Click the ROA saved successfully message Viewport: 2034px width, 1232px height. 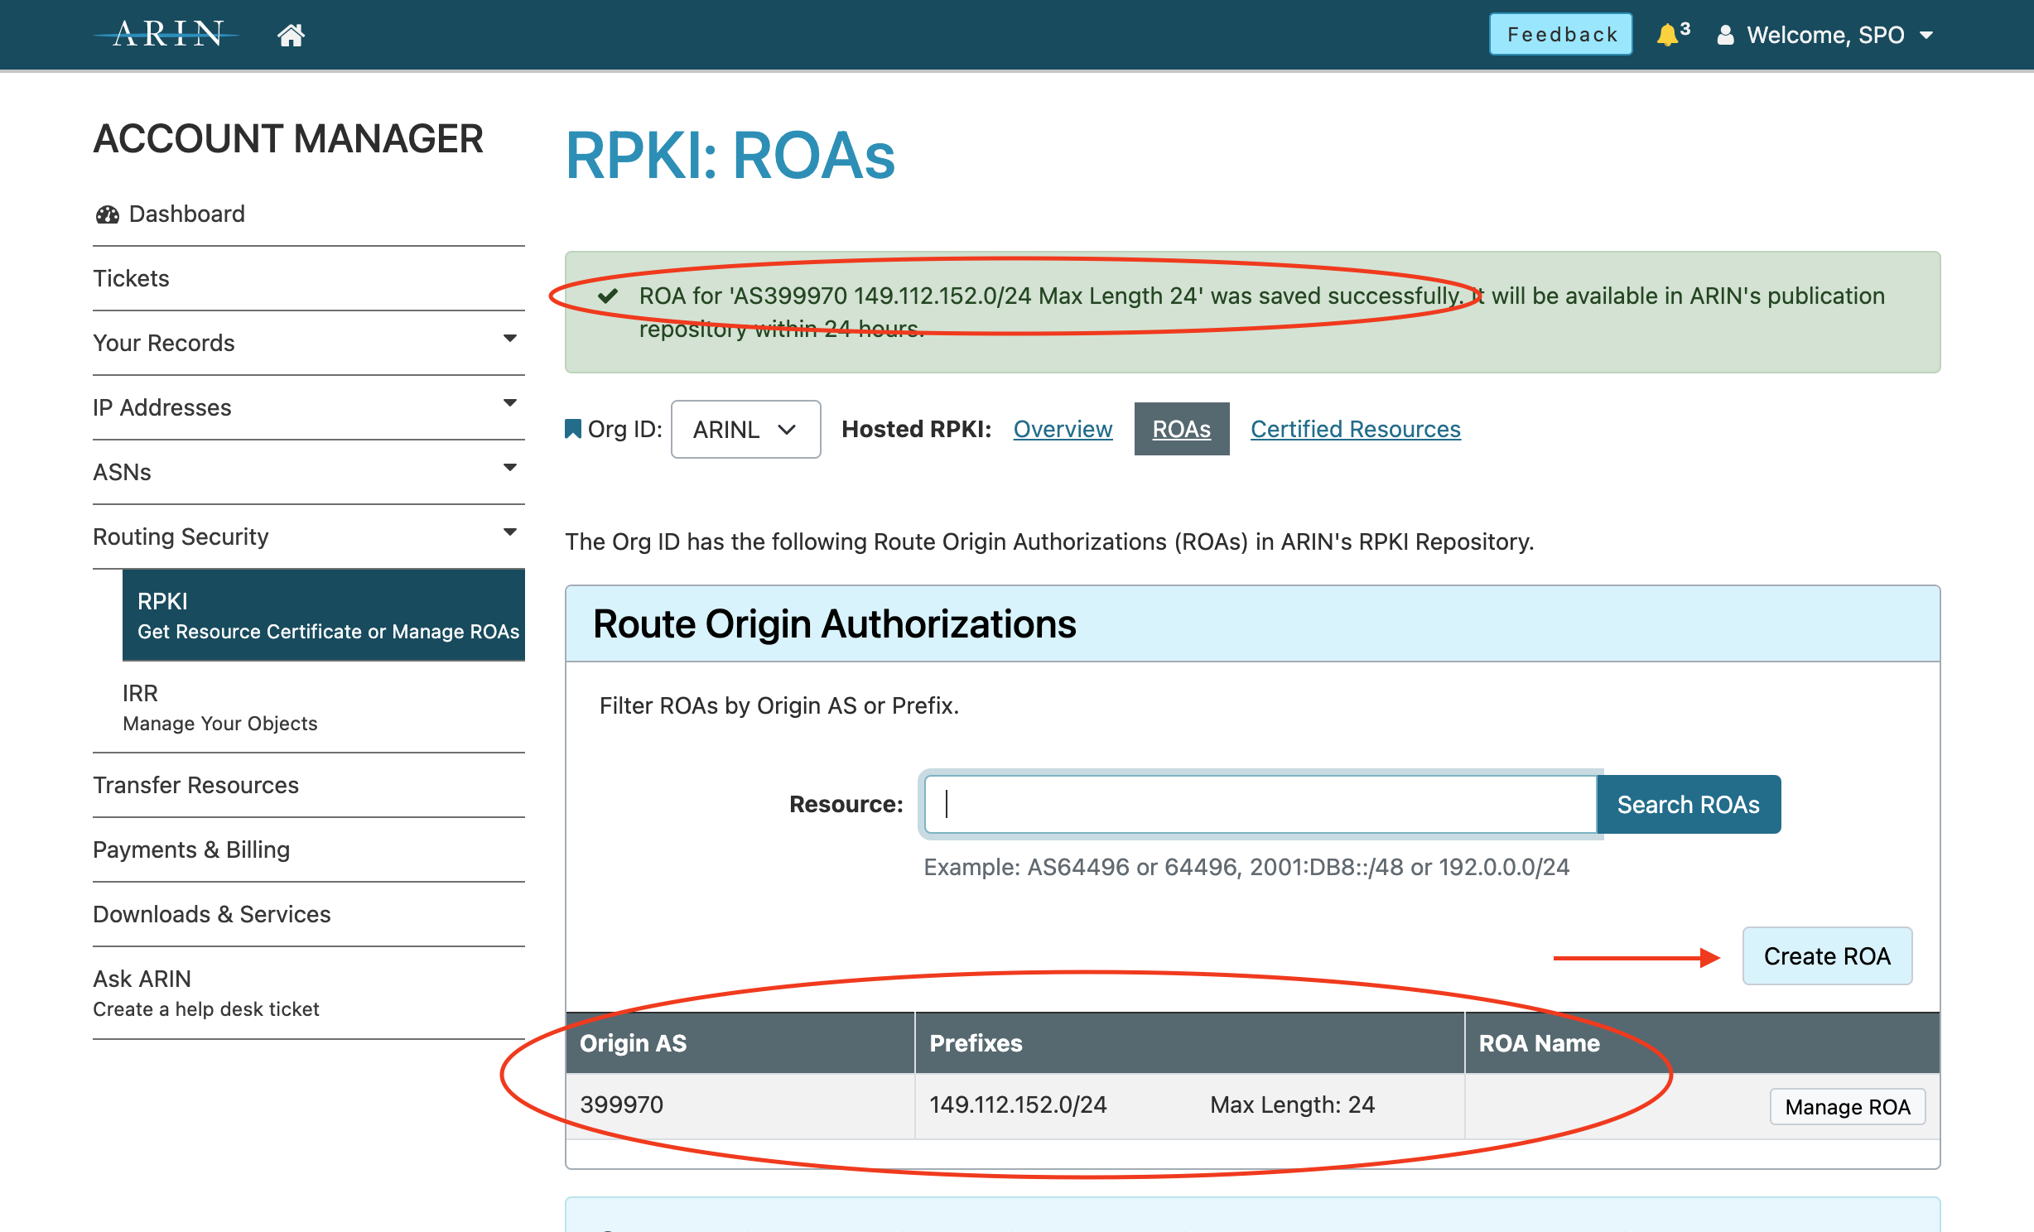[1262, 312]
